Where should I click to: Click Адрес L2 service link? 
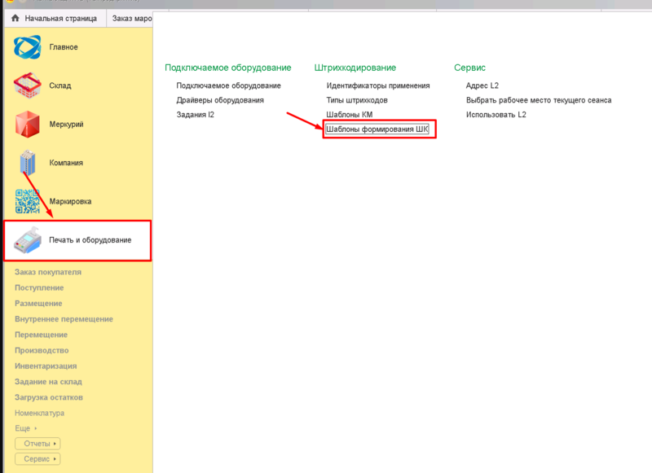(x=482, y=85)
